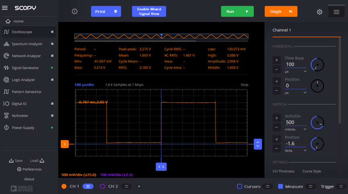Click the vertical offset handle right of plot
The width and height of the screenshot is (348, 194).
click(x=258, y=144)
